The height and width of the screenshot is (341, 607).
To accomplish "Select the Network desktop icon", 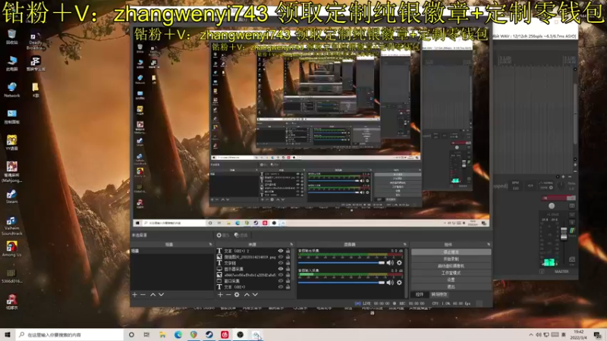I will point(12,89).
